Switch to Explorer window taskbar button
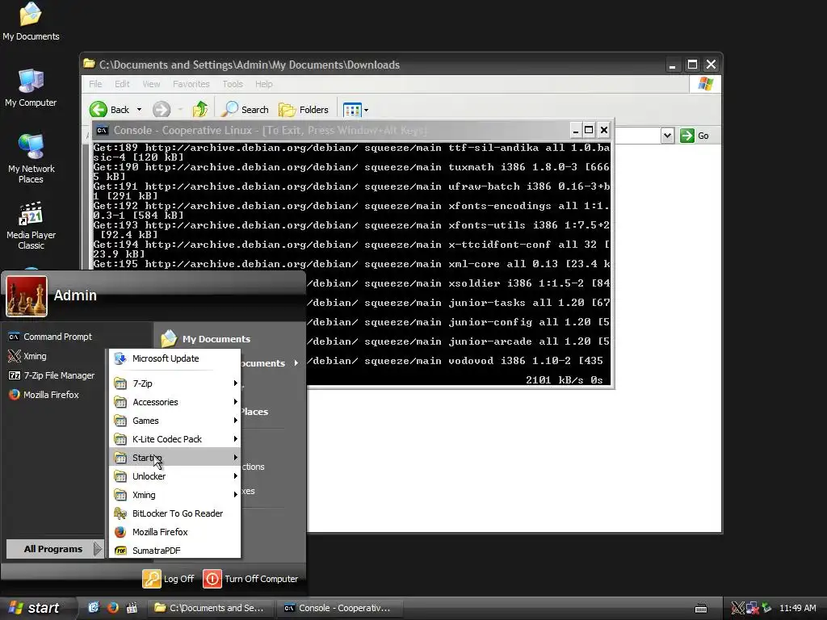Viewport: 827px width, 620px height. point(211,608)
